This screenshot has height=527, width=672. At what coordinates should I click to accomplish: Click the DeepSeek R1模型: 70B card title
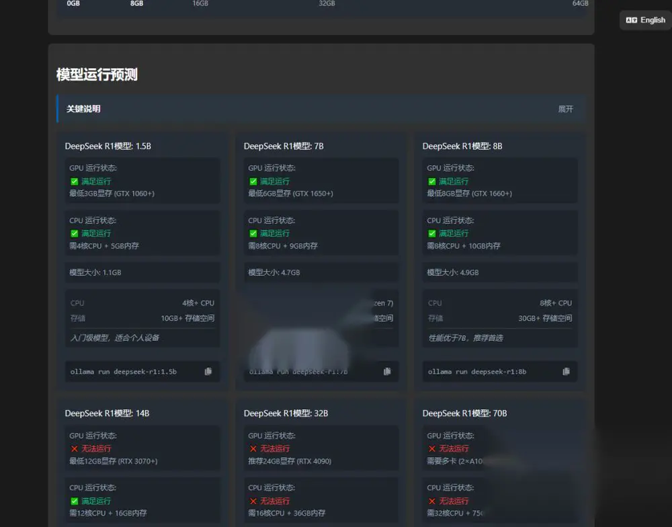(464, 413)
